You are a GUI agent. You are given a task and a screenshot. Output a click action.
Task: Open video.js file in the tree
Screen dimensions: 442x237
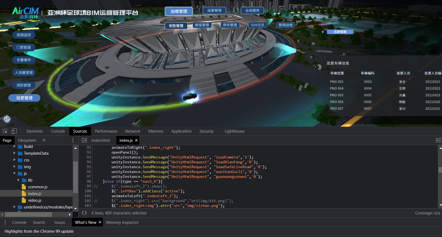tap(35, 200)
